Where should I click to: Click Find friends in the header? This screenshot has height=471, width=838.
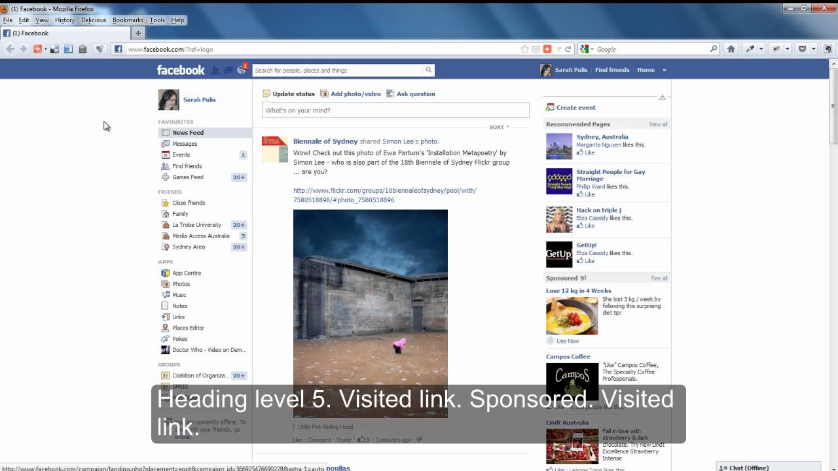(x=612, y=70)
